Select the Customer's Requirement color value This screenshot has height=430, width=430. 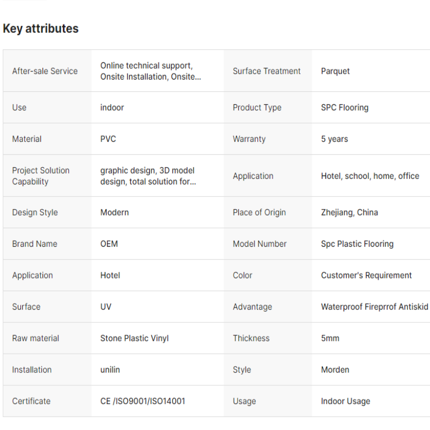[x=366, y=275]
